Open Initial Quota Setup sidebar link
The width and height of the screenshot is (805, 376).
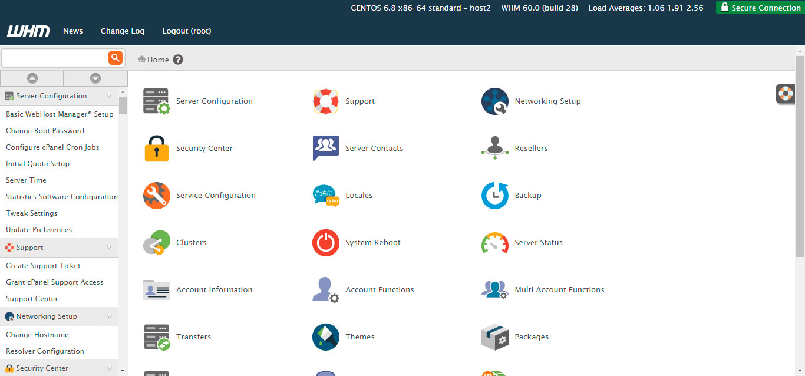38,164
